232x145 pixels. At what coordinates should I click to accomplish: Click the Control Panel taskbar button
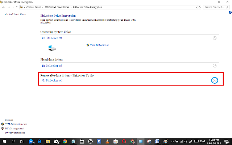(x=140, y=142)
